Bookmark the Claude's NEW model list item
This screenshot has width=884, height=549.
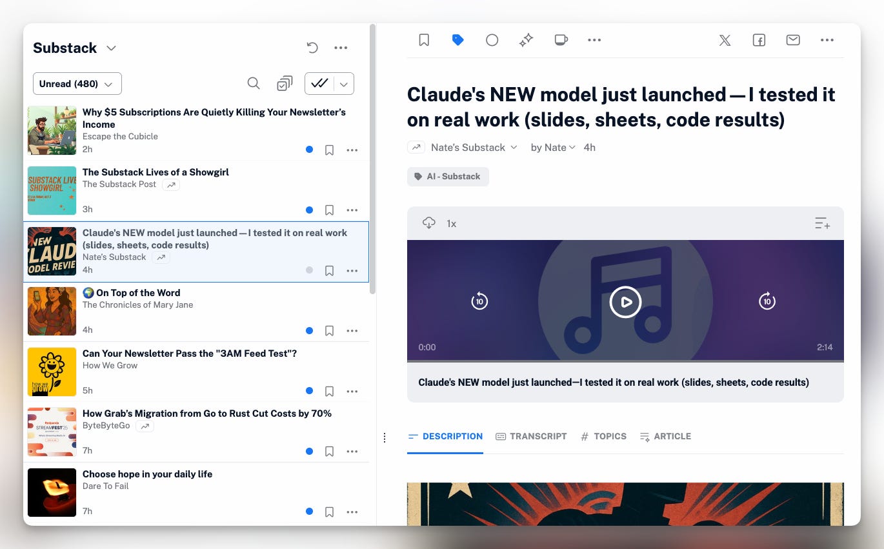tap(329, 270)
